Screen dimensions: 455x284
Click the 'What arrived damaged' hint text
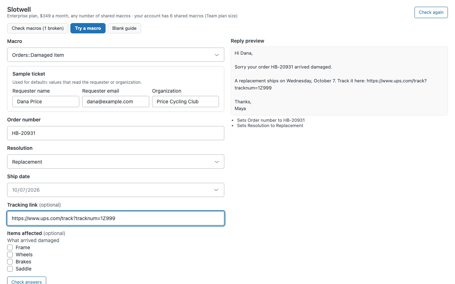point(33,240)
